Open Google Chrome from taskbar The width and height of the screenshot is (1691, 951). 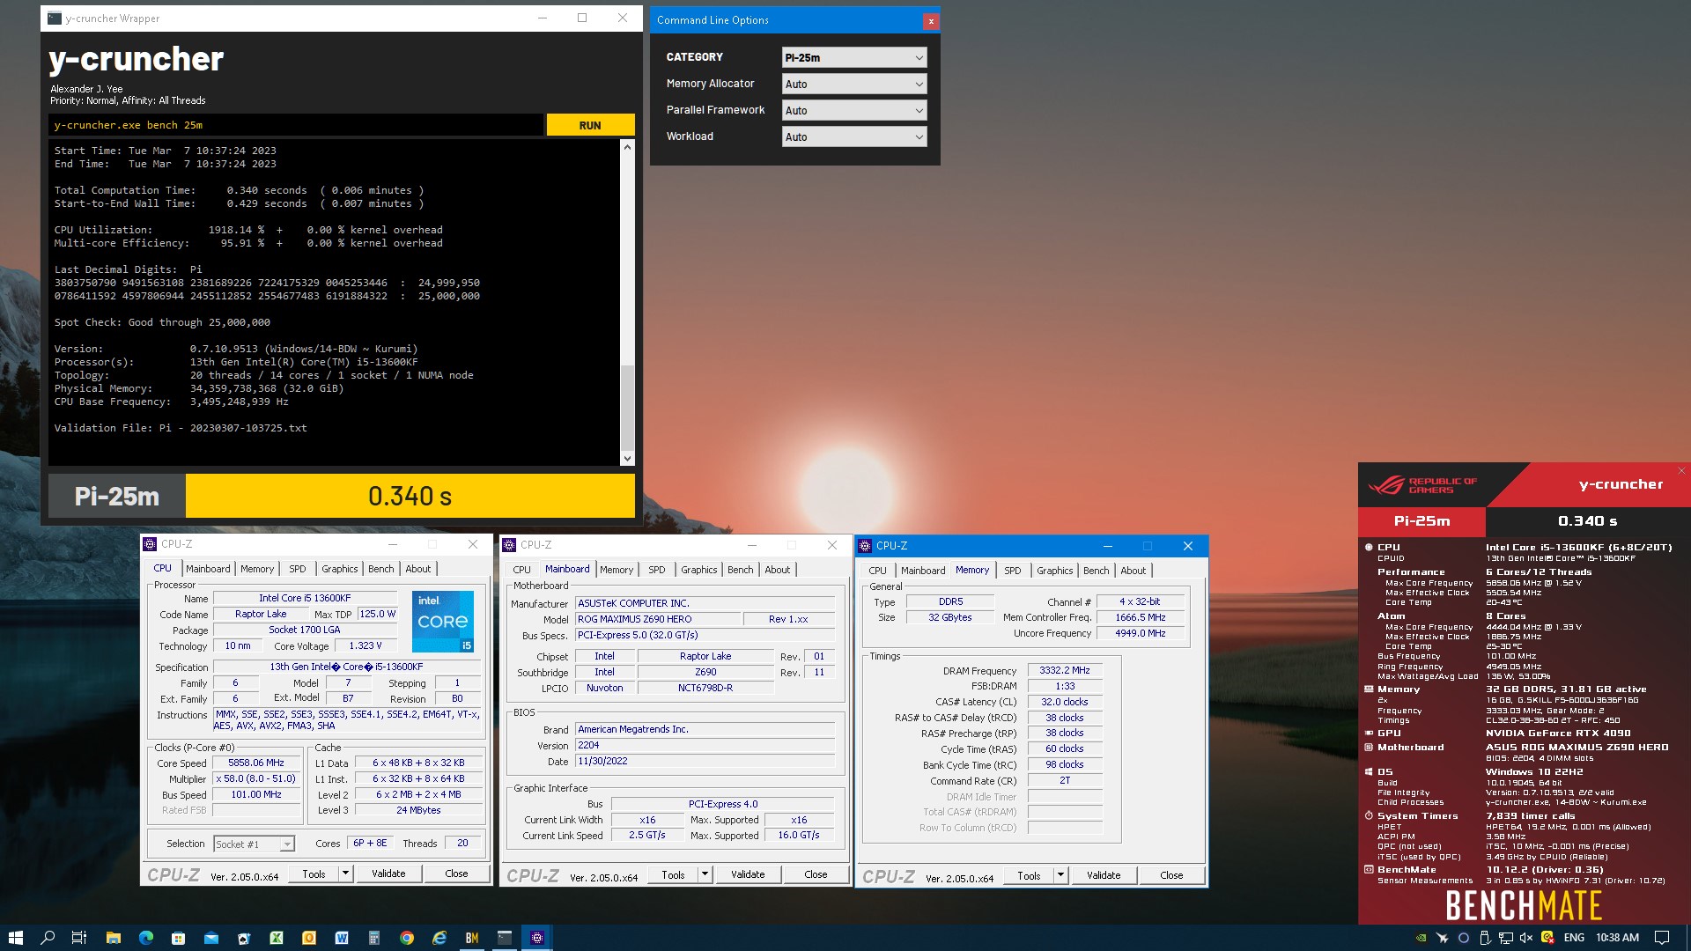407,938
